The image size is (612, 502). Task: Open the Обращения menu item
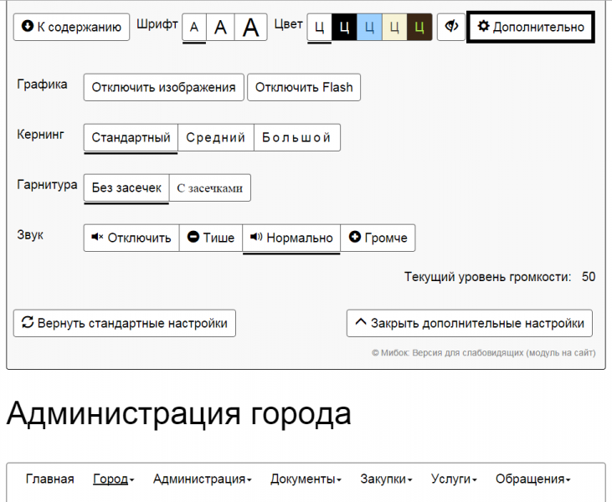point(532,479)
